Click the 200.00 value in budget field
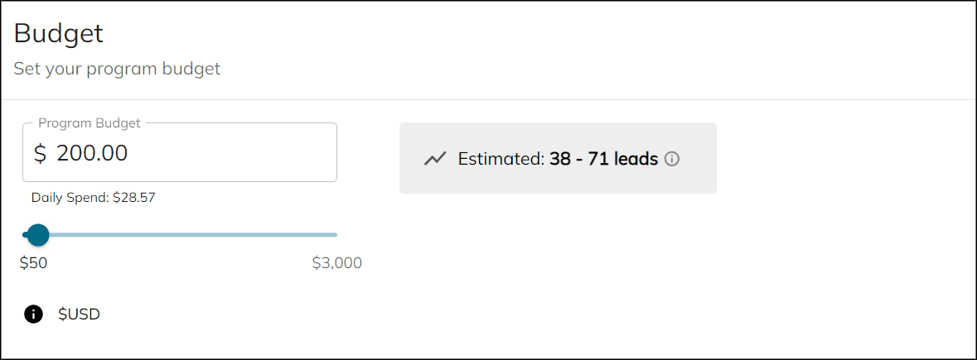977x360 pixels. coord(92,153)
